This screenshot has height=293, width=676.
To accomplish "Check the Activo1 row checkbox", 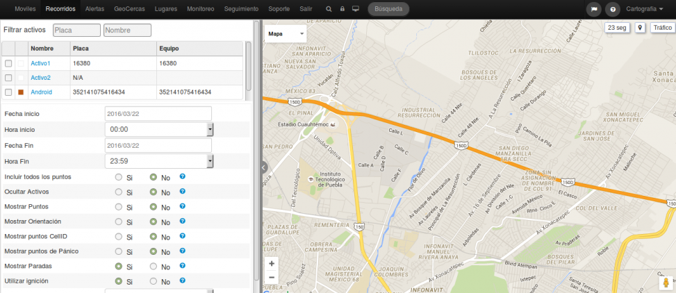I will [8, 63].
